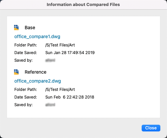Viewport: 167px width, 138px height.
Task: Click Base 'Date Saved:' label
Action: tap(26, 53)
